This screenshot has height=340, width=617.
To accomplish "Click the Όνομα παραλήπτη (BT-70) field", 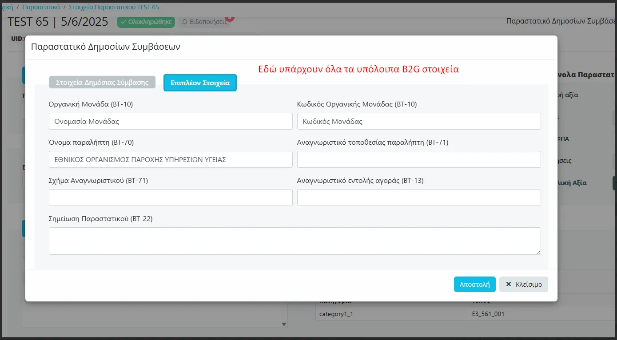I will 171,159.
